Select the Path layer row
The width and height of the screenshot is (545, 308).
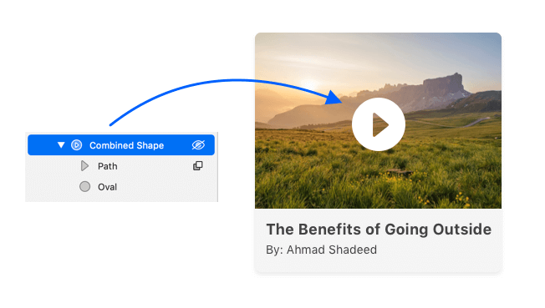[x=121, y=166]
